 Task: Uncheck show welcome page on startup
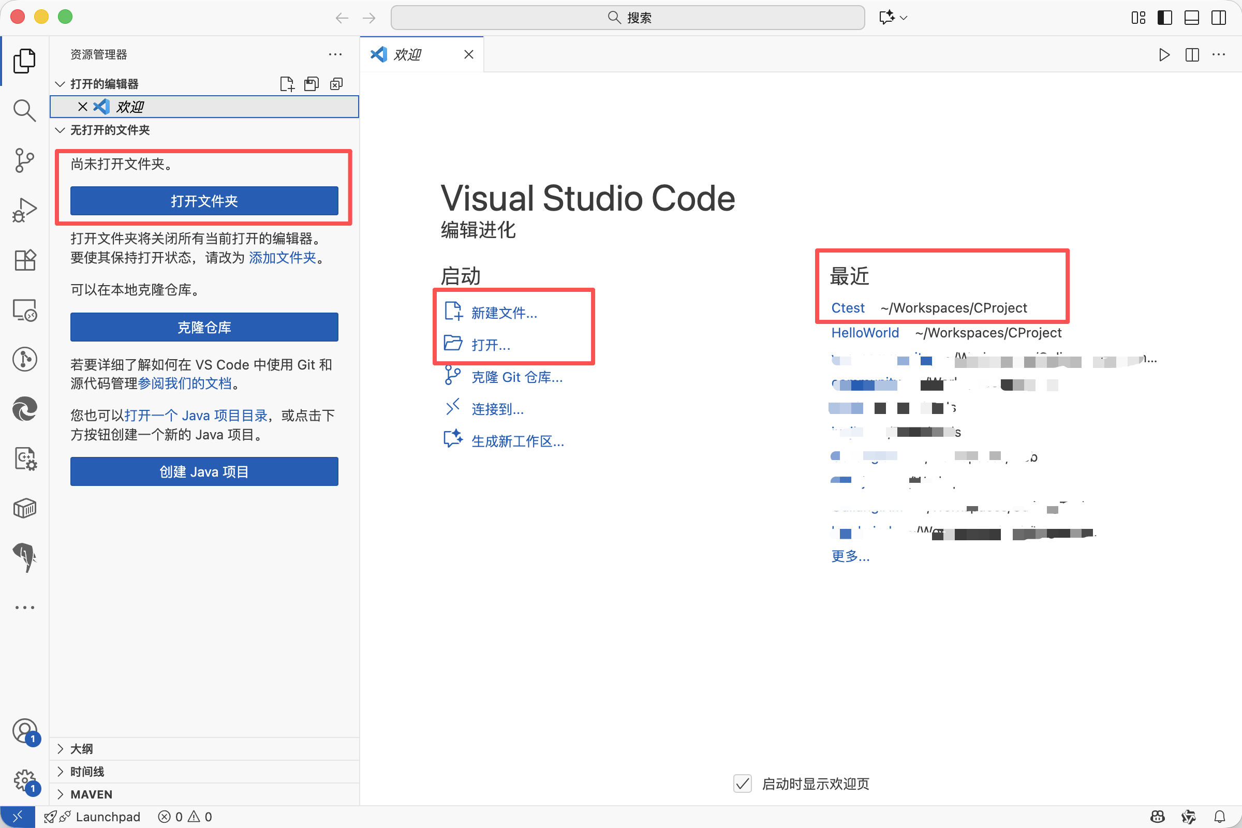743,783
